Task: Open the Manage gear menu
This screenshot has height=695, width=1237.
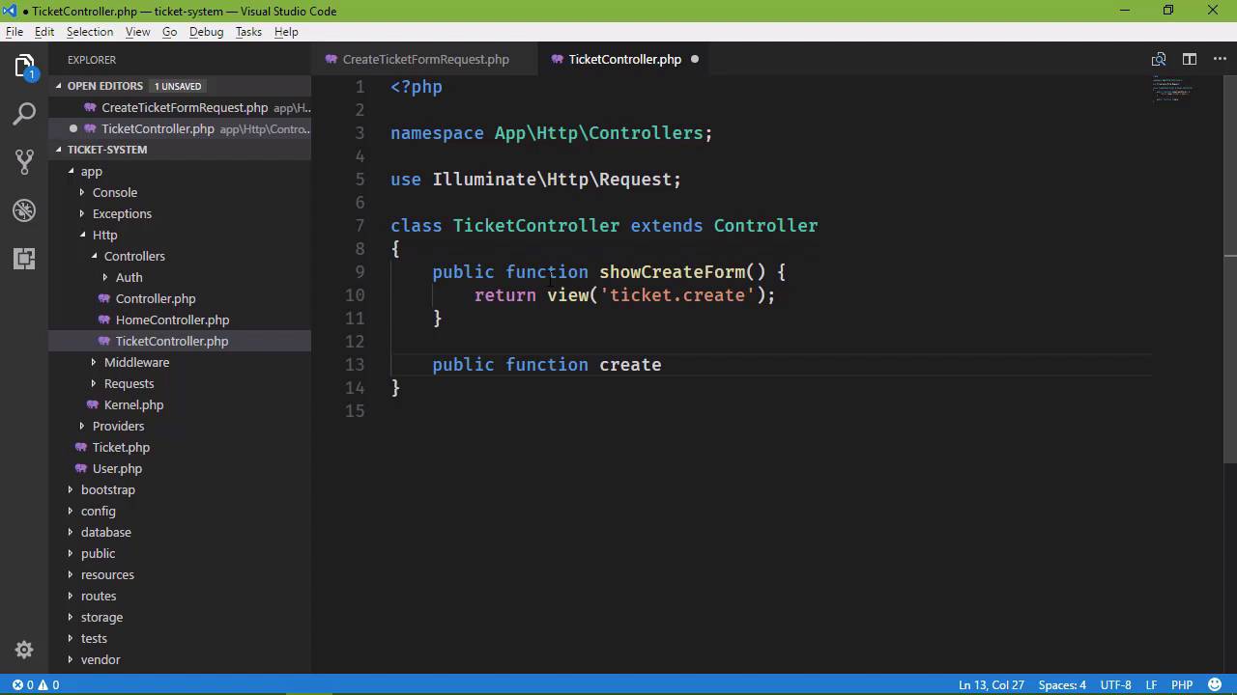Action: pyautogui.click(x=24, y=650)
